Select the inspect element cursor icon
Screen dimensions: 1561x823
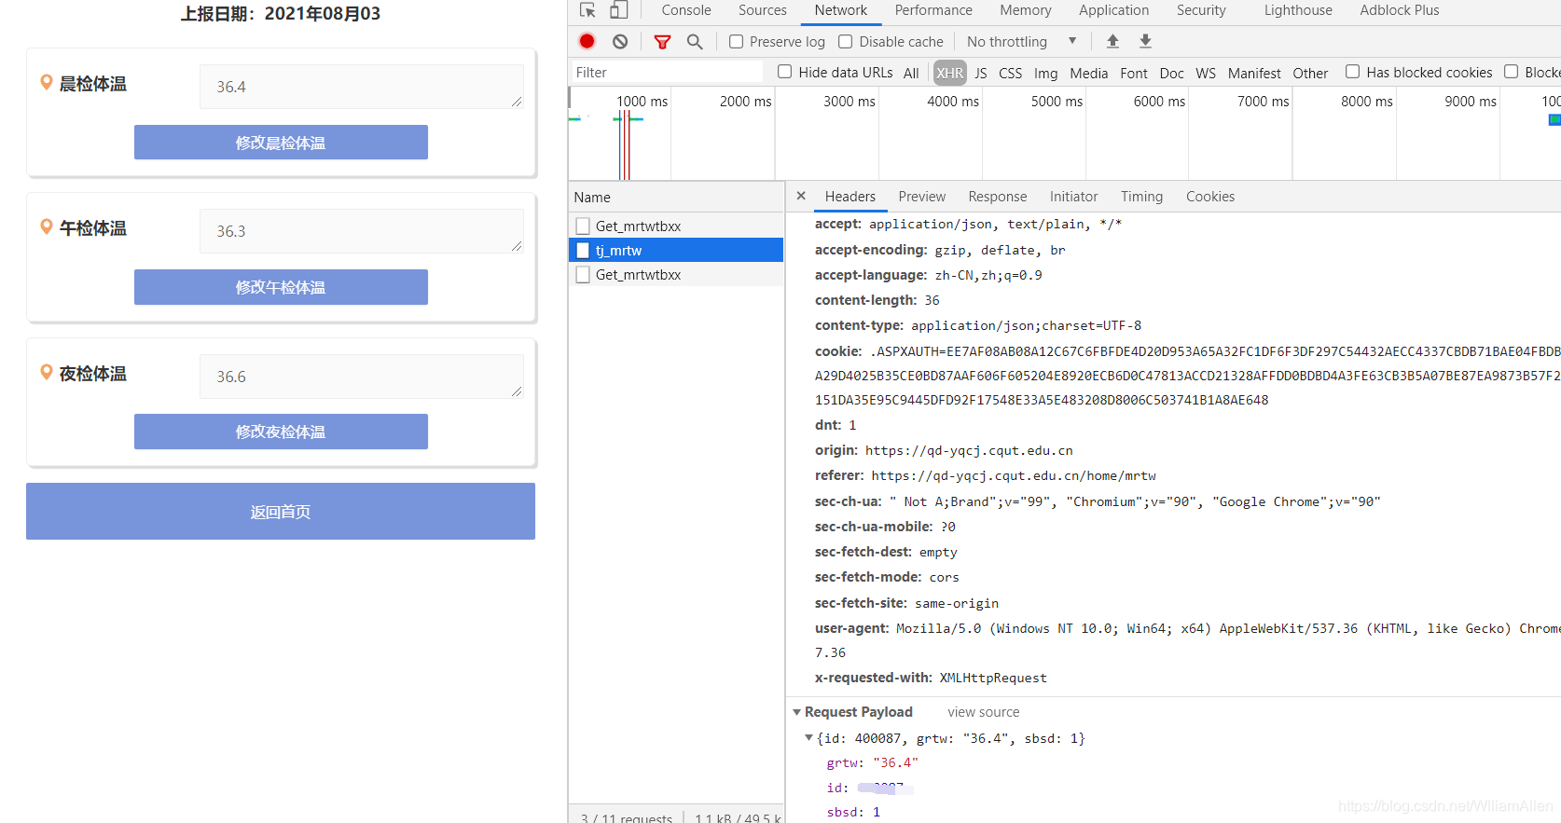(587, 10)
